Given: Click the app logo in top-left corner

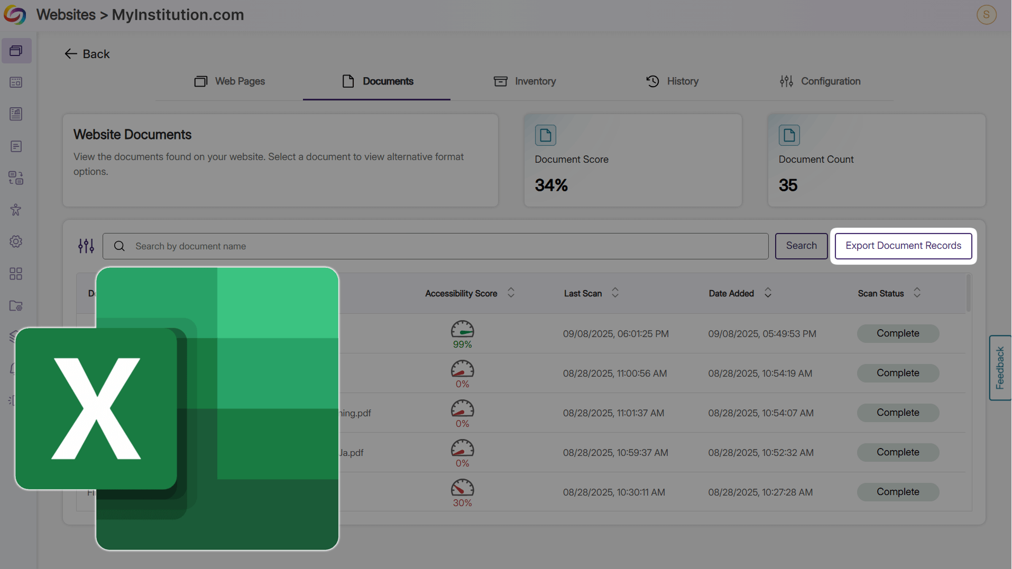Looking at the screenshot, I should point(15,15).
